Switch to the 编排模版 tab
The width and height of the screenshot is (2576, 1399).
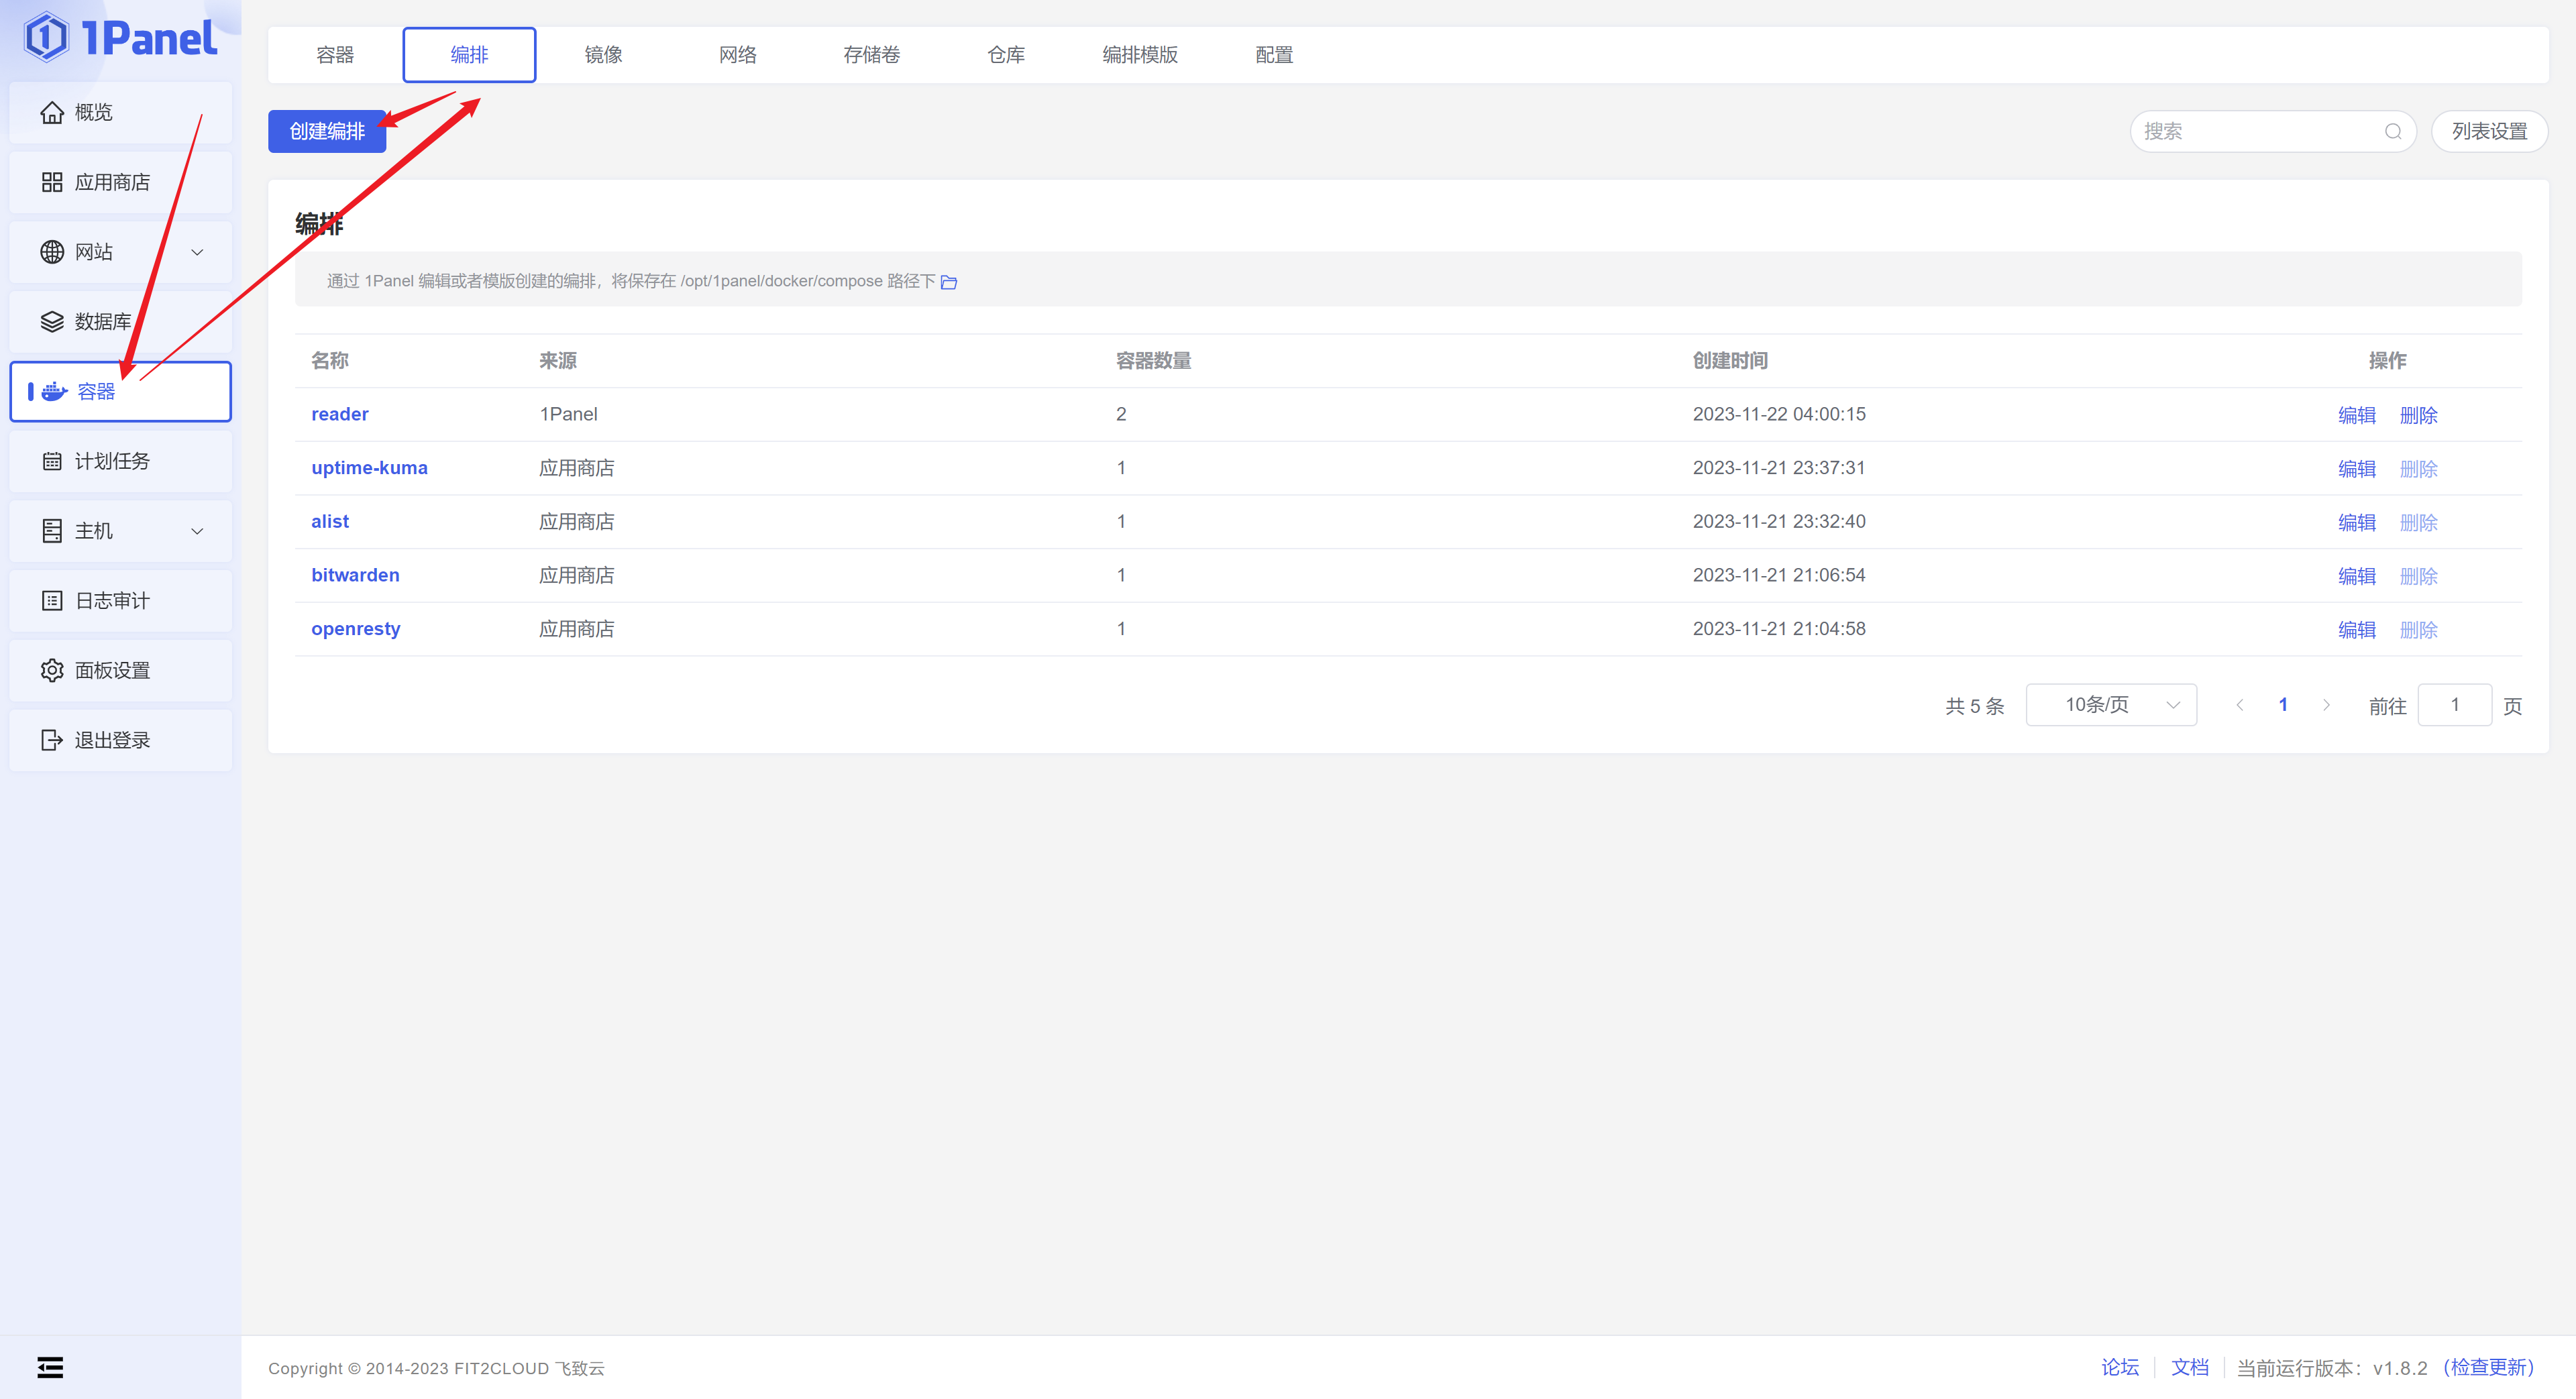coord(1139,55)
